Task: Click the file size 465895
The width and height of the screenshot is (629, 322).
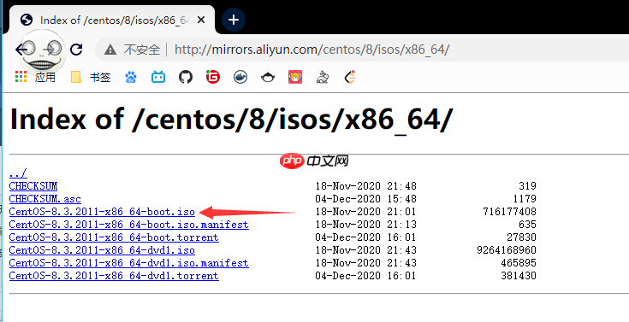Action: click(519, 263)
